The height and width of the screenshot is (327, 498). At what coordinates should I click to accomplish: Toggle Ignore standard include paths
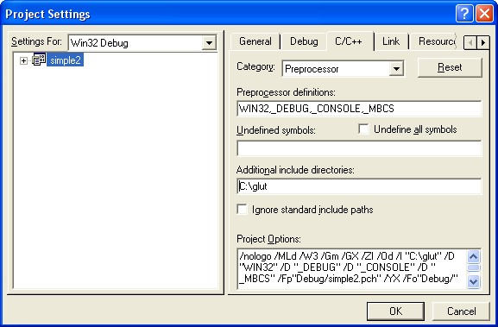point(242,209)
